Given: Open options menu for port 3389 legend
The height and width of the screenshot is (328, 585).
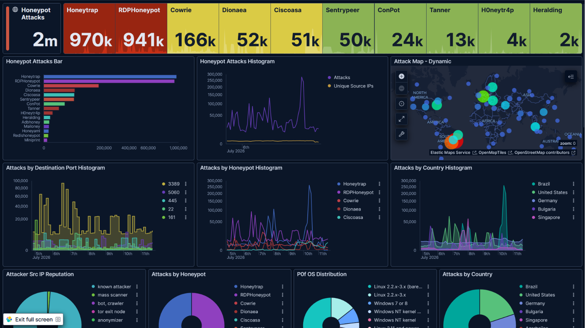Looking at the screenshot, I should tap(186, 184).
